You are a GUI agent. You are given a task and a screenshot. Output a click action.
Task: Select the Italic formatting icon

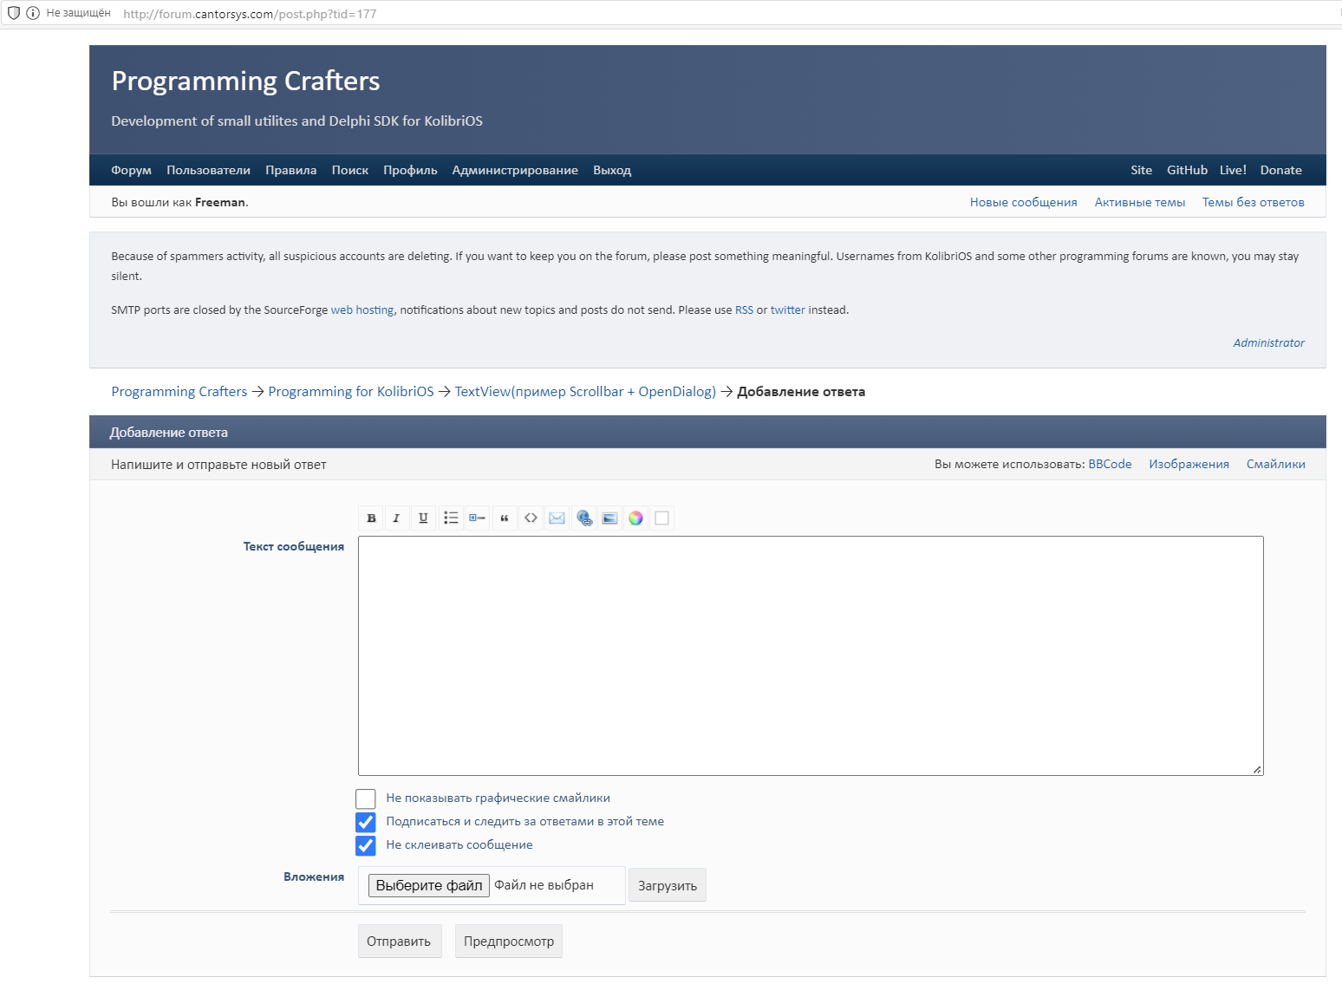397,518
